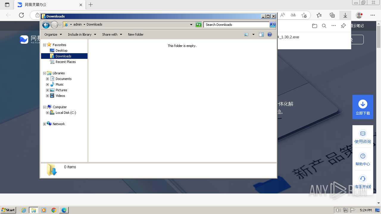Click Edge refresh button
The image size is (381, 214).
click(x=21, y=15)
